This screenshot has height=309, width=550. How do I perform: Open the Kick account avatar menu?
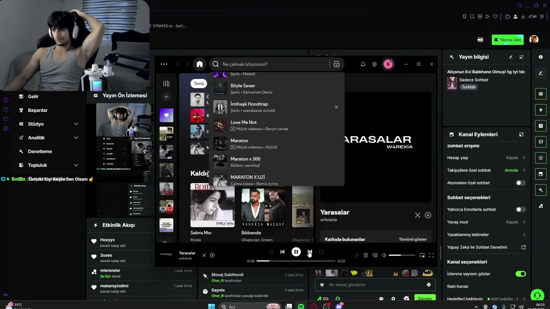click(x=534, y=39)
